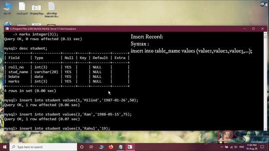This screenshot has height=151, width=269.
Task: Click the 'Type' column header
Action: [39, 58]
